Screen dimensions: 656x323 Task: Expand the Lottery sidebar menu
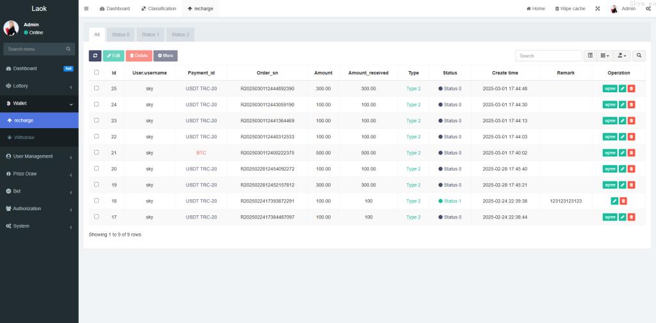(38, 86)
